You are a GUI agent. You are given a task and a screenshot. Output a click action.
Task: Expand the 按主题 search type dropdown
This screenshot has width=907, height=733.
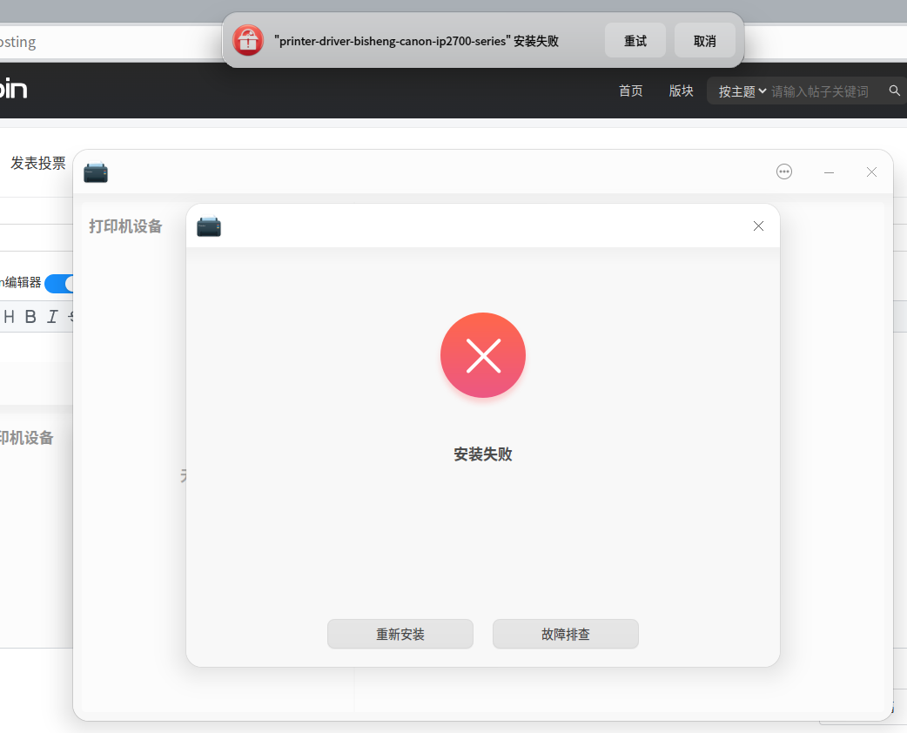point(742,91)
